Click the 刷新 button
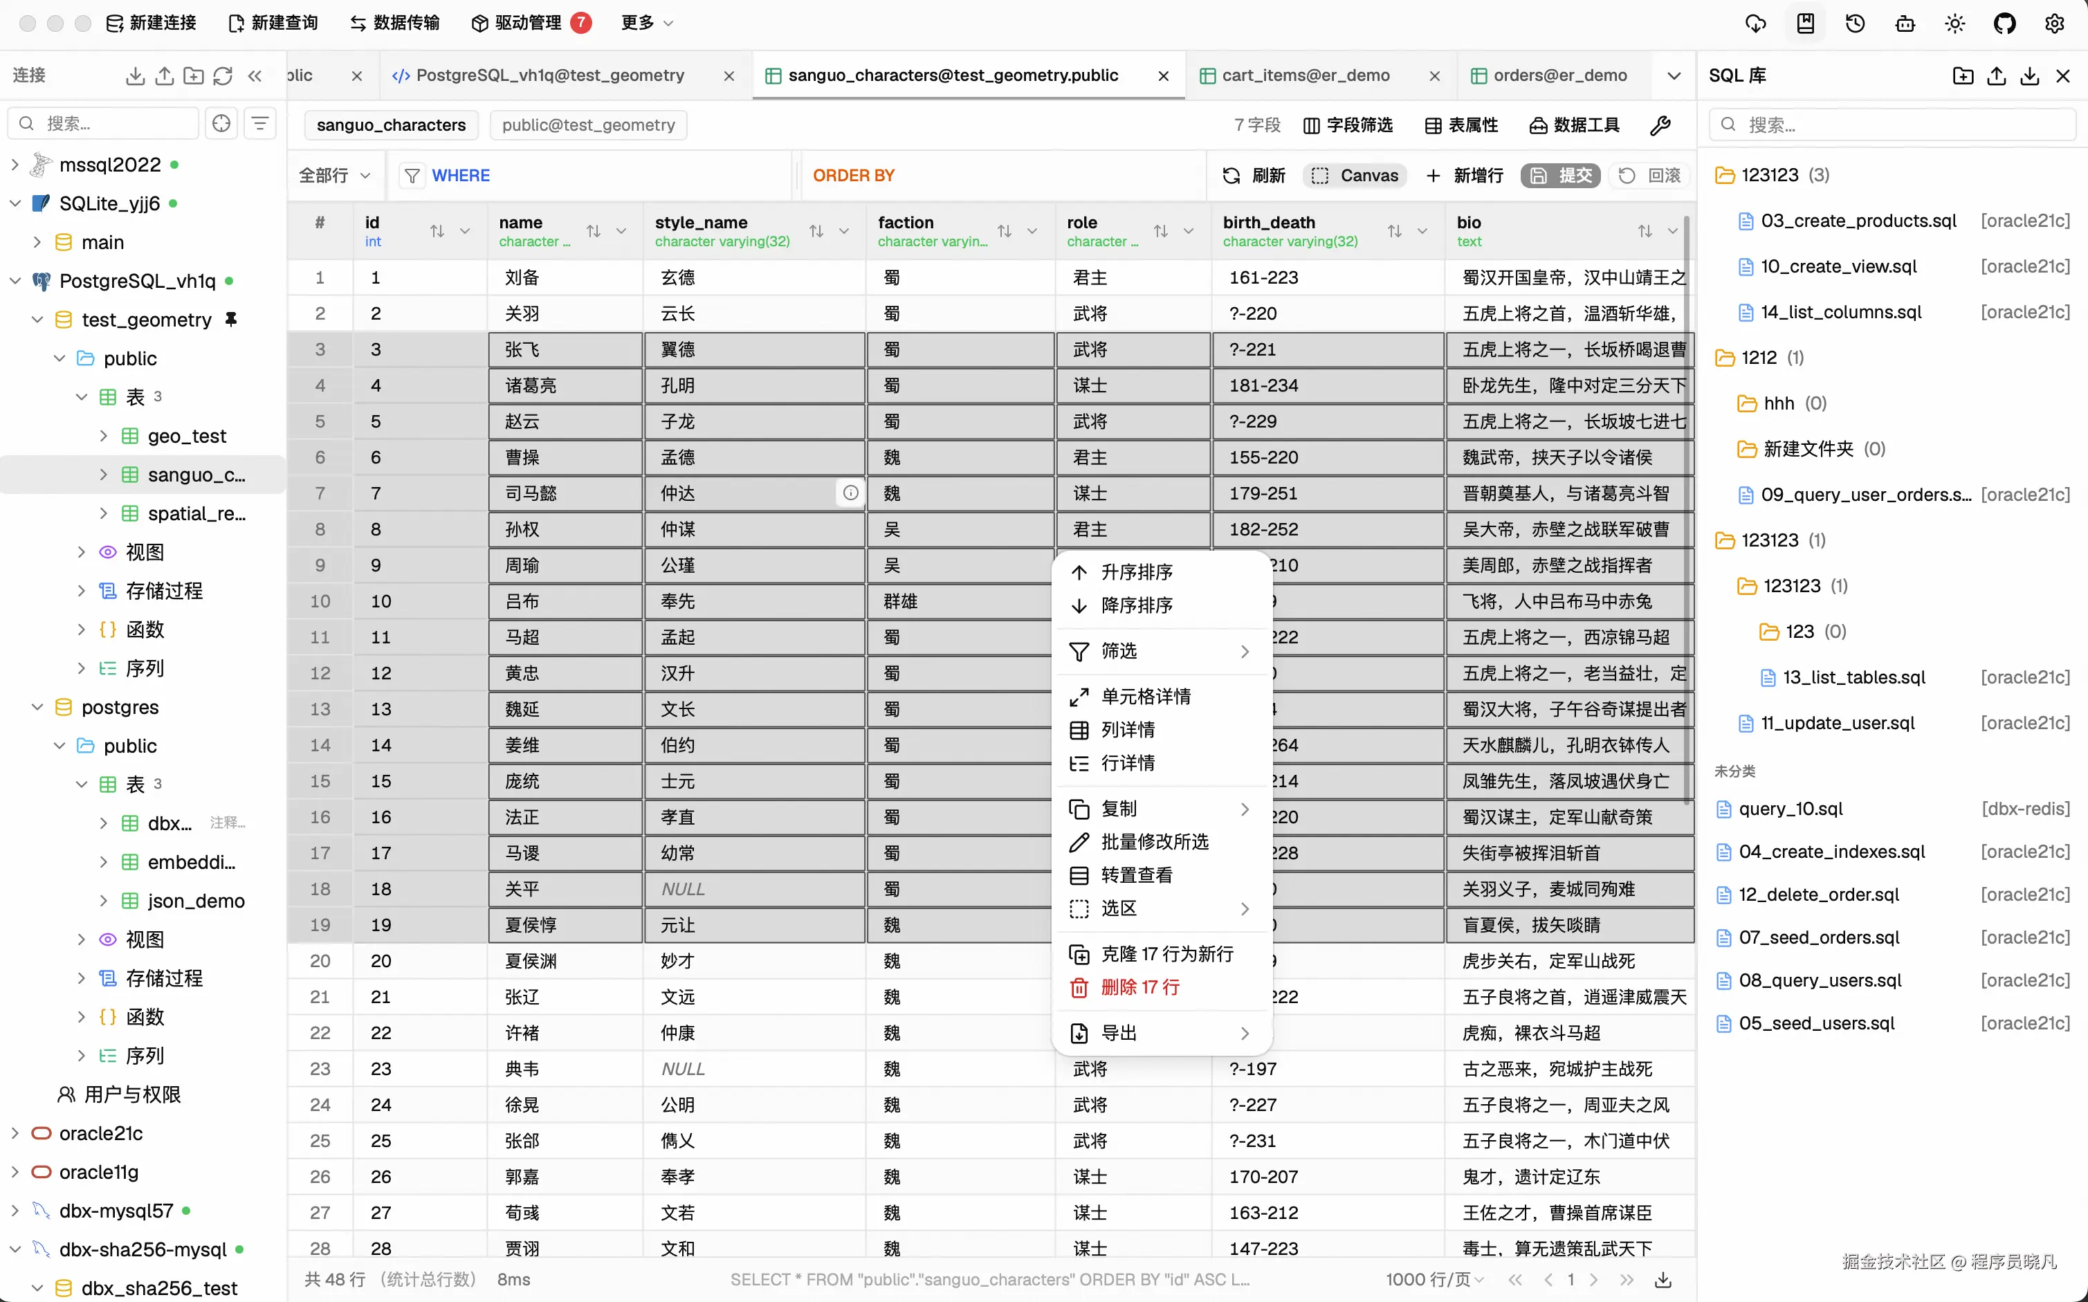Screen dimensions: 2088x1302 pyautogui.click(x=1254, y=176)
